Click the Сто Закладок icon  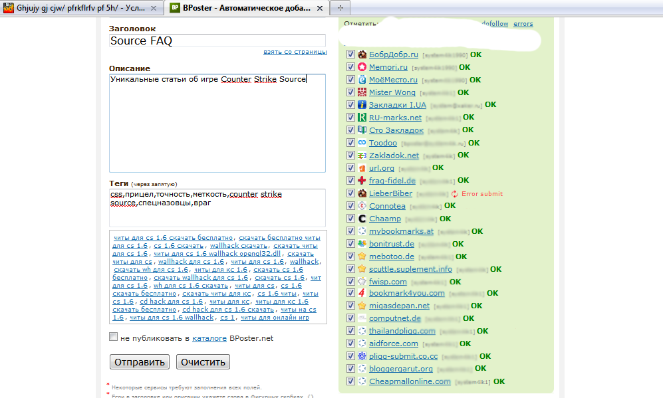362,130
